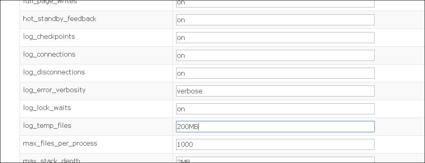The image size is (425, 163).
Task: Click the log_lock_waits input field
Action: coord(275,109)
